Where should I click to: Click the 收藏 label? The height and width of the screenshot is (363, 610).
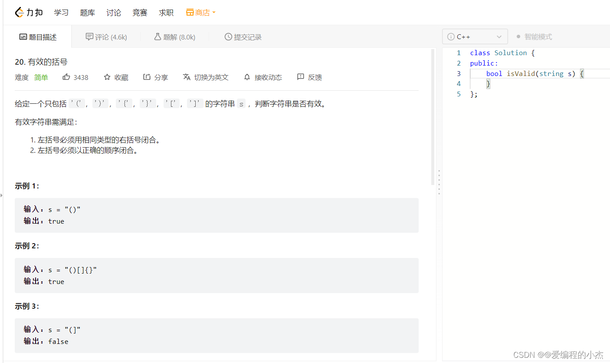(x=121, y=77)
